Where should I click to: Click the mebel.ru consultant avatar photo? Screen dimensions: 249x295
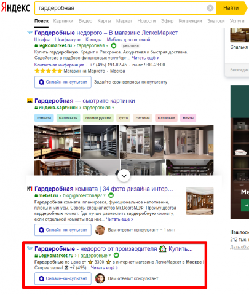100,230
